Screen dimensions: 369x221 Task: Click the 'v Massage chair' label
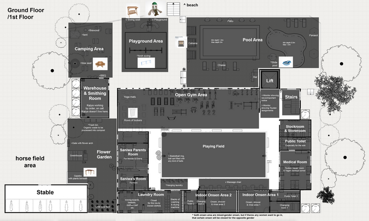[233, 182]
